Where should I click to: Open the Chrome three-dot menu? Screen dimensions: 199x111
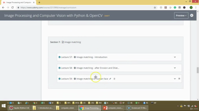pos(196,7)
